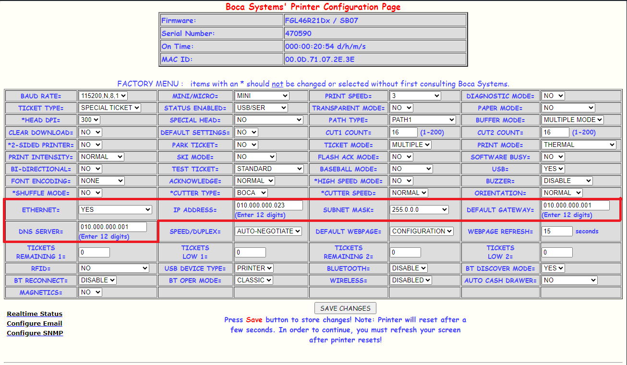Click the SAVE CHANGES button
The height and width of the screenshot is (365, 627).
[x=346, y=308]
